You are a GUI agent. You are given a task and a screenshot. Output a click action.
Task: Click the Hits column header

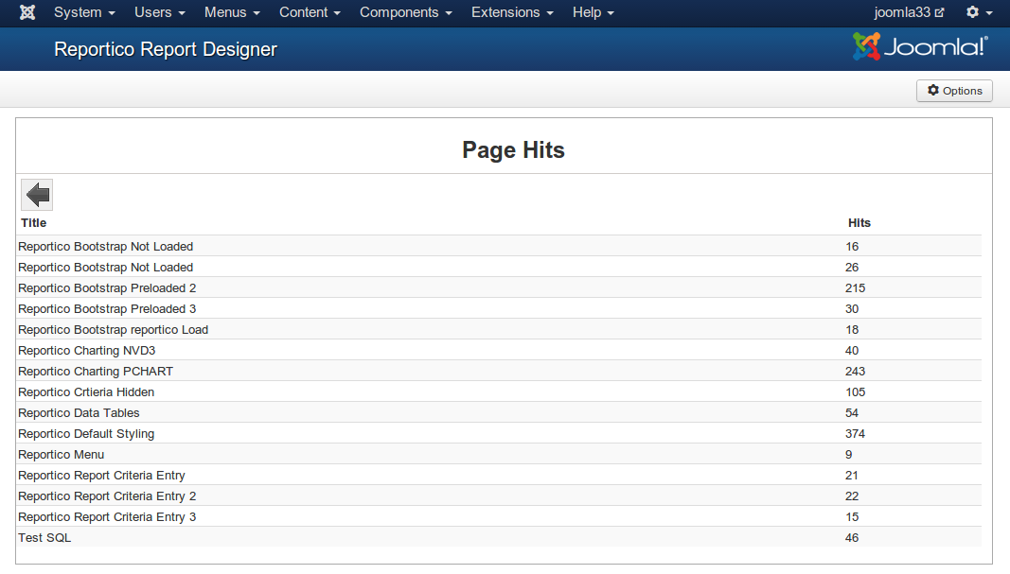pos(859,222)
